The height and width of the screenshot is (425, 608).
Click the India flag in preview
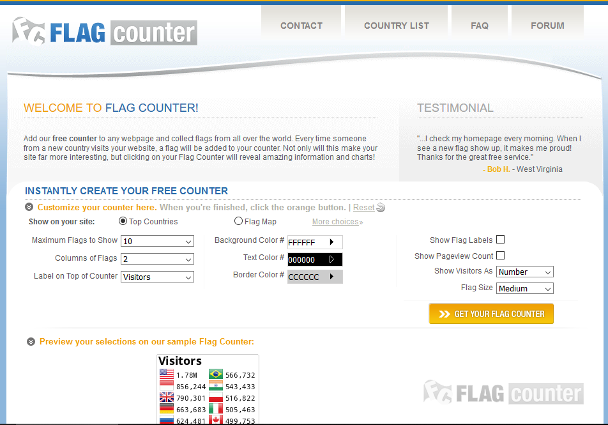pos(216,386)
